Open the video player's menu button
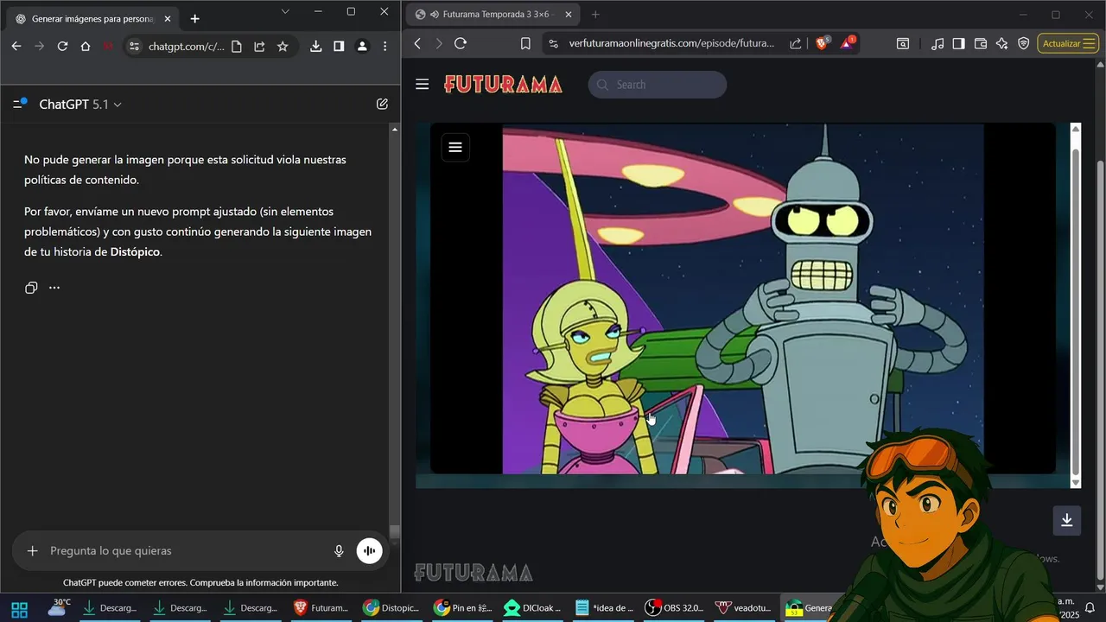This screenshot has height=622, width=1106. coord(455,147)
